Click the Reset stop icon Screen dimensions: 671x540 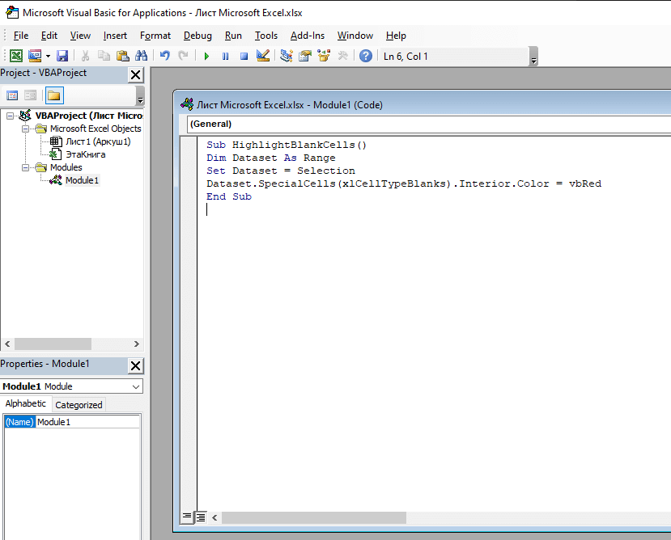[x=244, y=56]
